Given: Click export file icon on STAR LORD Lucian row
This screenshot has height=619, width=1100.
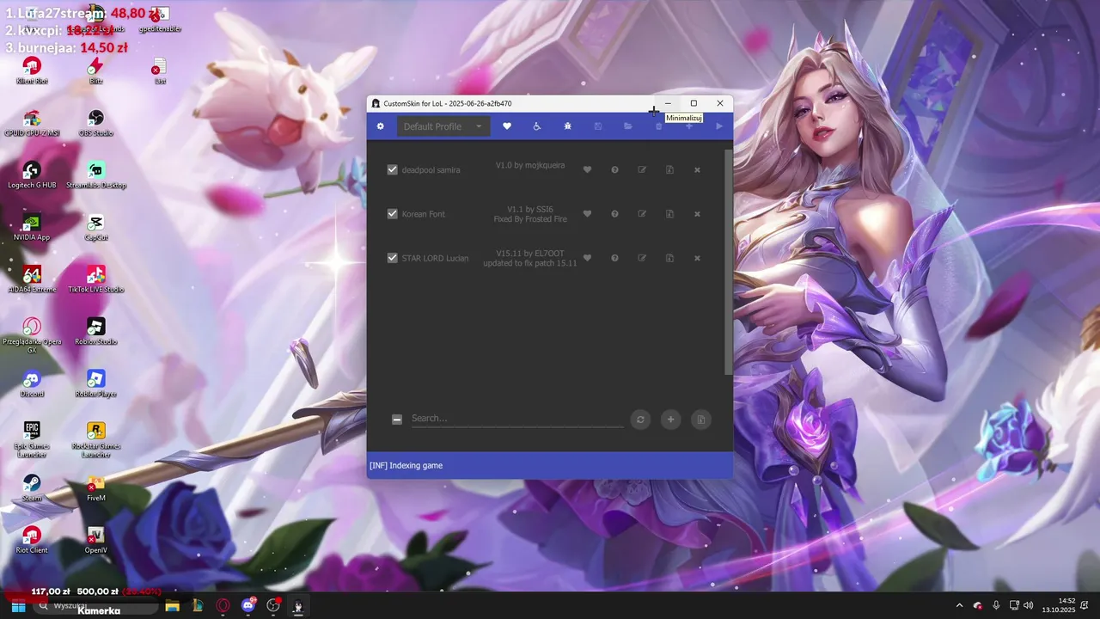Looking at the screenshot, I should point(669,258).
